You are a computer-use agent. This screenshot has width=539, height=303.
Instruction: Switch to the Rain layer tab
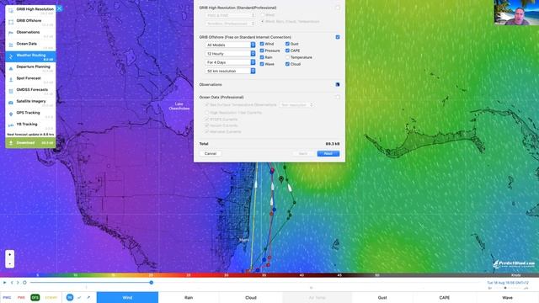pos(189,297)
